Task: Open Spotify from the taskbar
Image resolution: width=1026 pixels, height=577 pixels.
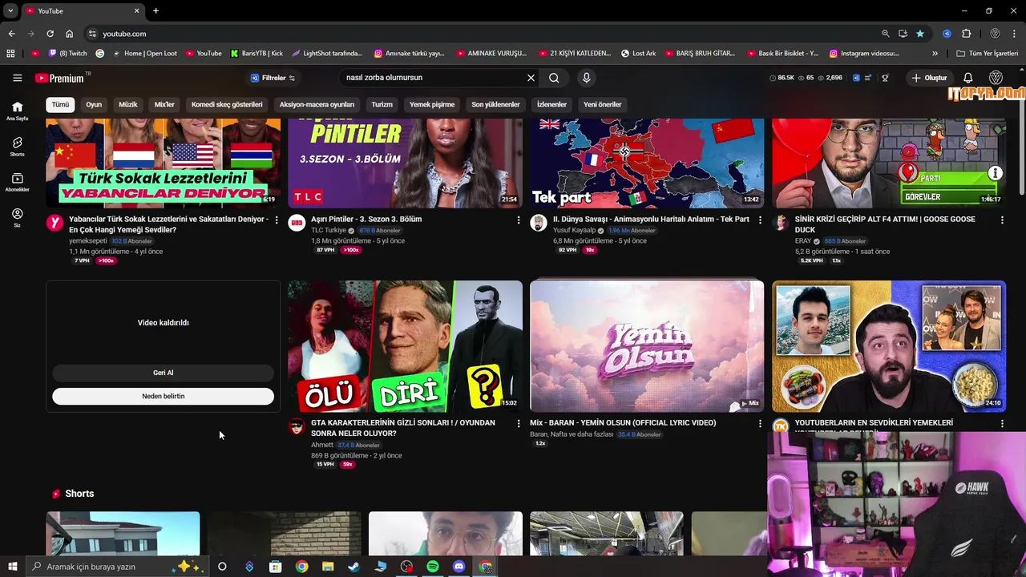Action: coord(433,567)
